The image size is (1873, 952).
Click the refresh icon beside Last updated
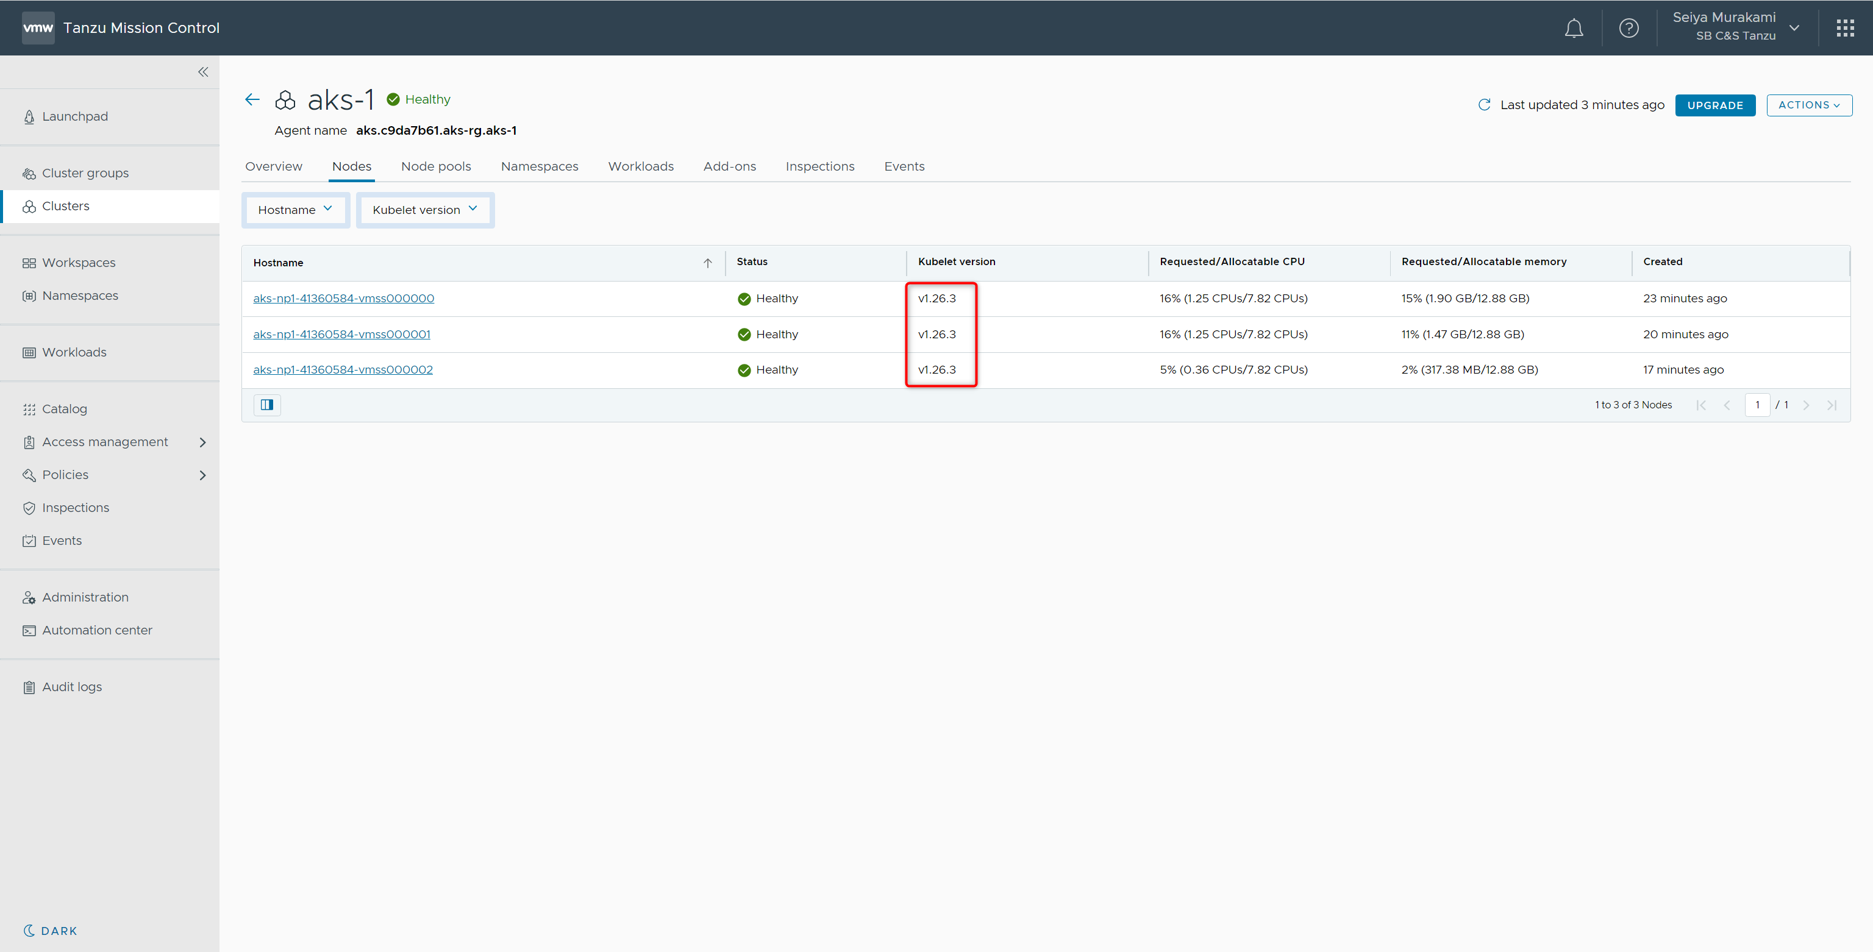coord(1484,105)
